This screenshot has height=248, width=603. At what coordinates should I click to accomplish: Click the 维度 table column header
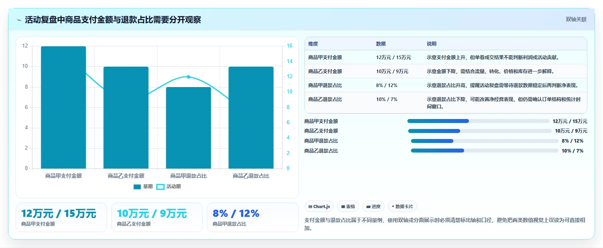coord(313,44)
